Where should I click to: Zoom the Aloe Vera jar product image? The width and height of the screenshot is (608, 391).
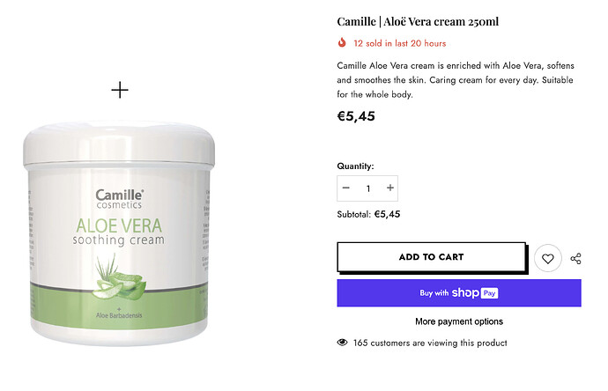119,233
